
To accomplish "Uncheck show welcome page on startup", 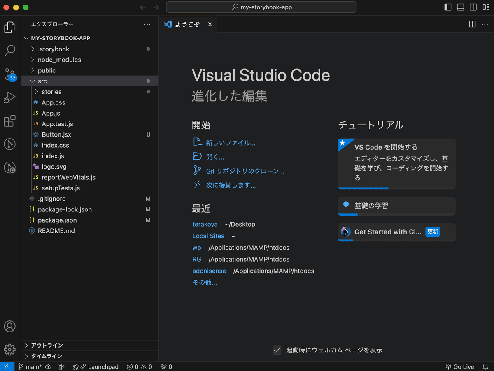I will point(277,350).
